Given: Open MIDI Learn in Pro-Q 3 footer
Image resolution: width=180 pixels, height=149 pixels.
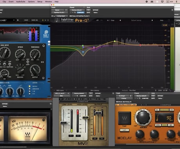Looking at the screenshot, I should (60, 91).
